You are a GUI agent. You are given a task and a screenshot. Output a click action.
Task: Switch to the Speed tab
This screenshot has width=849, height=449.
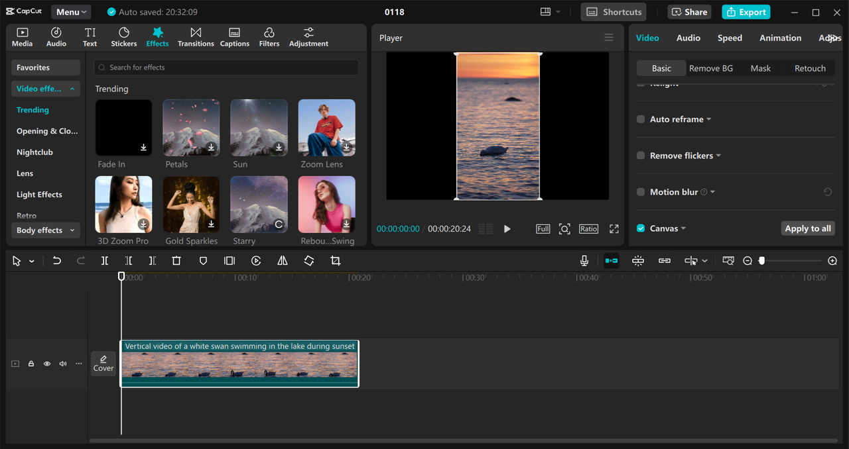[730, 38]
